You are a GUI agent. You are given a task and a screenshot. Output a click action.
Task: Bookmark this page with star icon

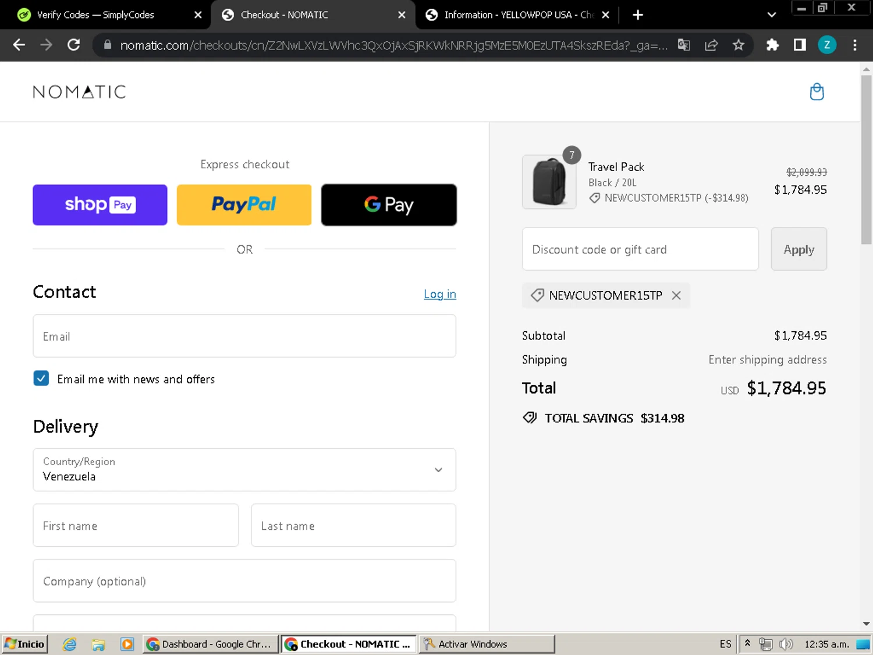pyautogui.click(x=739, y=45)
